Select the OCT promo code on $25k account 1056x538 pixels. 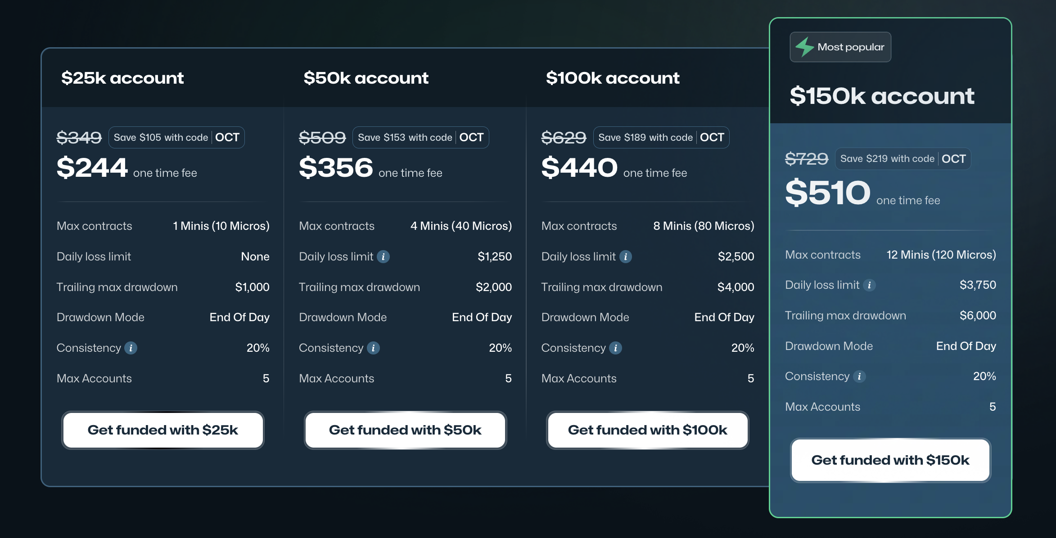227,138
